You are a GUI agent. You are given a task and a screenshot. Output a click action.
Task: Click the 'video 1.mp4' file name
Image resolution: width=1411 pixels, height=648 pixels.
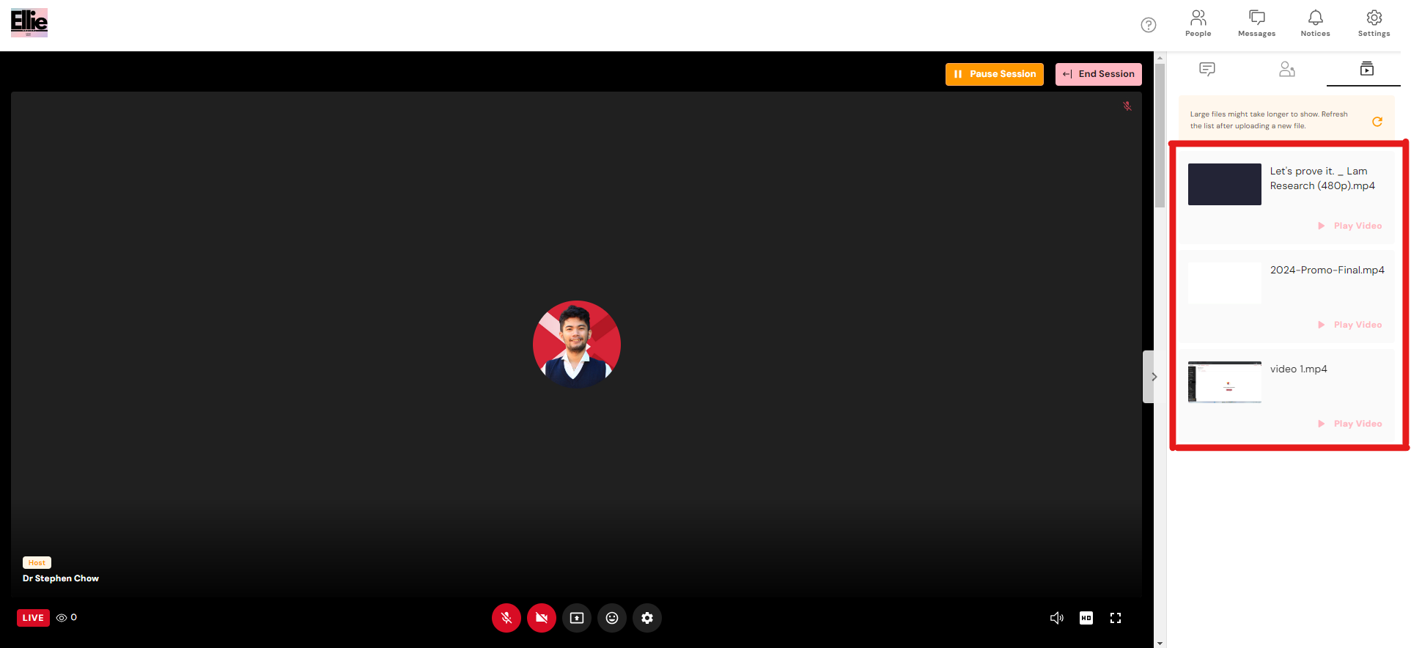[x=1299, y=369]
